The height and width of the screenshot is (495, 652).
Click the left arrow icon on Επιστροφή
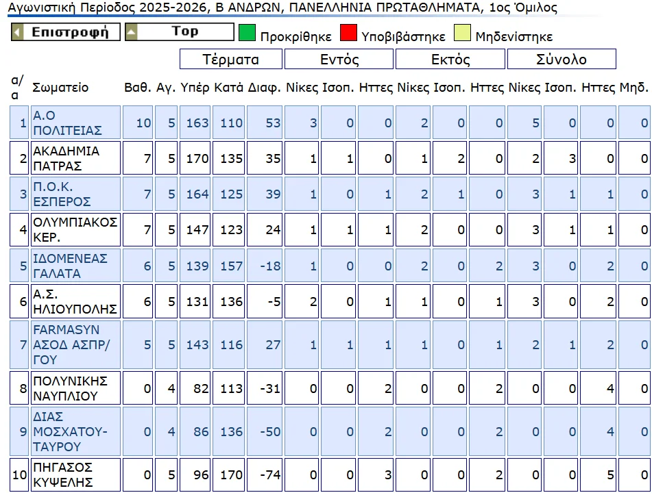(x=19, y=32)
